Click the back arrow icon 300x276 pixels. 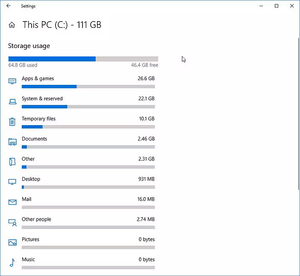9,6
